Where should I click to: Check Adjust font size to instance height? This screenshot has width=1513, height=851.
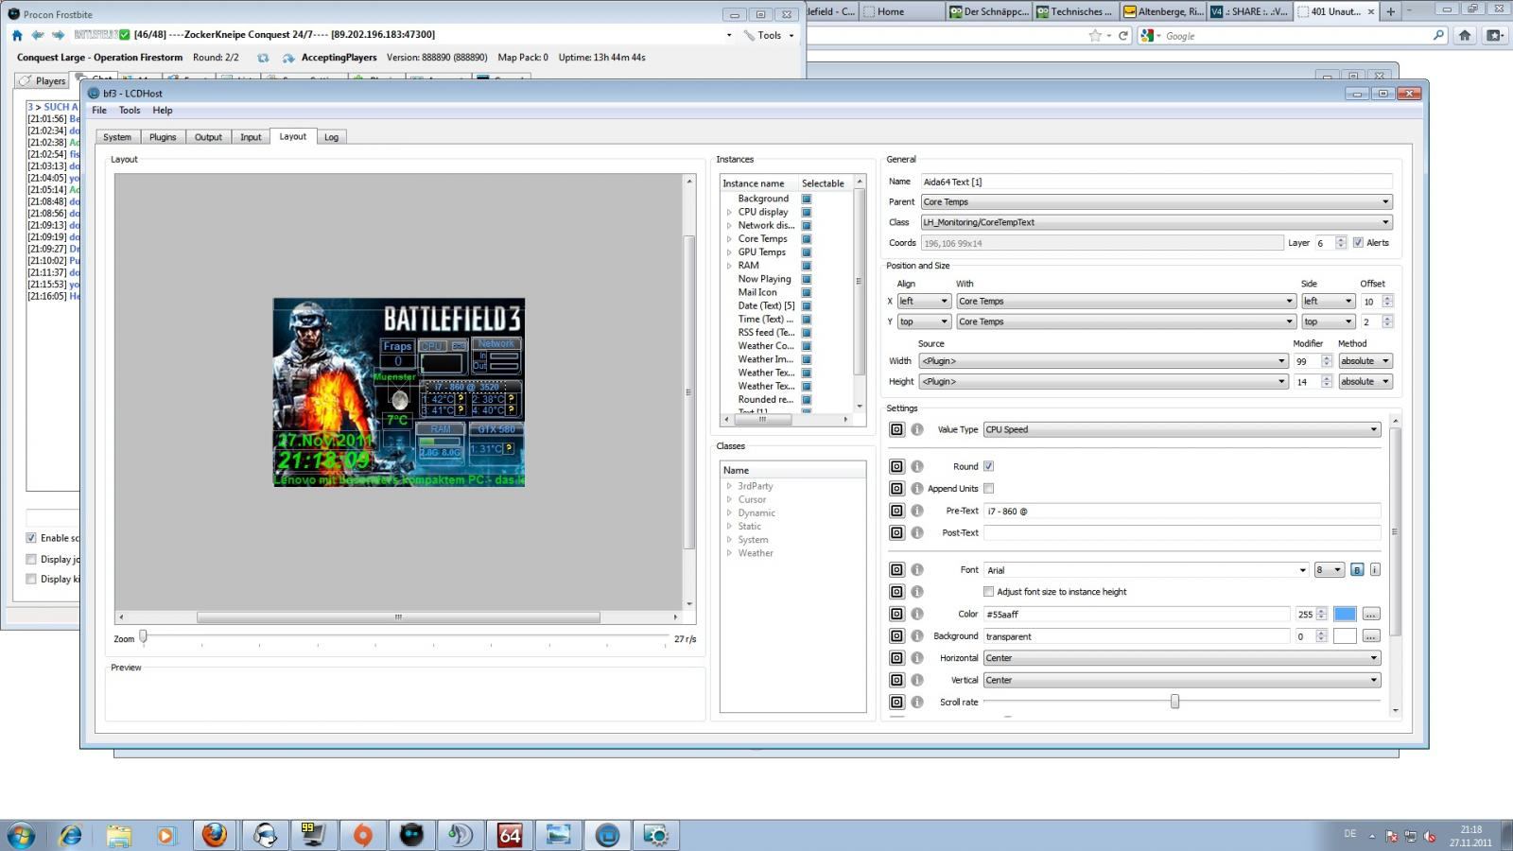pyautogui.click(x=988, y=592)
